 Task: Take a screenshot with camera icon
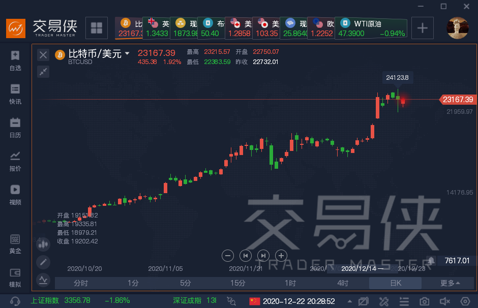[424, 301]
